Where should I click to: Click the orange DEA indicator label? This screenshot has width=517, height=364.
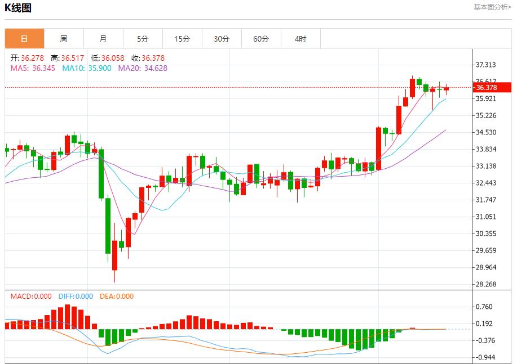(116, 296)
